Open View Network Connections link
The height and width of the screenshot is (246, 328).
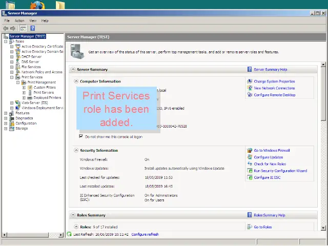click(x=274, y=88)
